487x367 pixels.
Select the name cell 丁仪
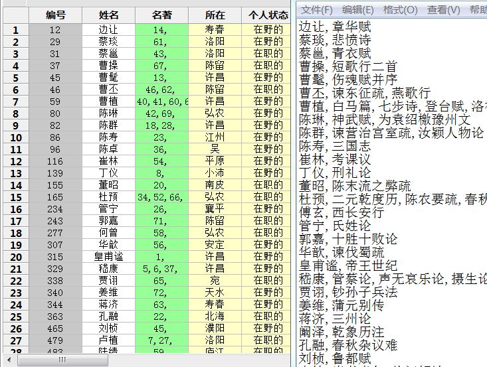click(109, 173)
